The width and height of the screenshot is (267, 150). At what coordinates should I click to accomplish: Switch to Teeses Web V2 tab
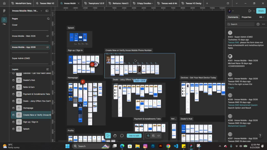click(x=45, y=3)
